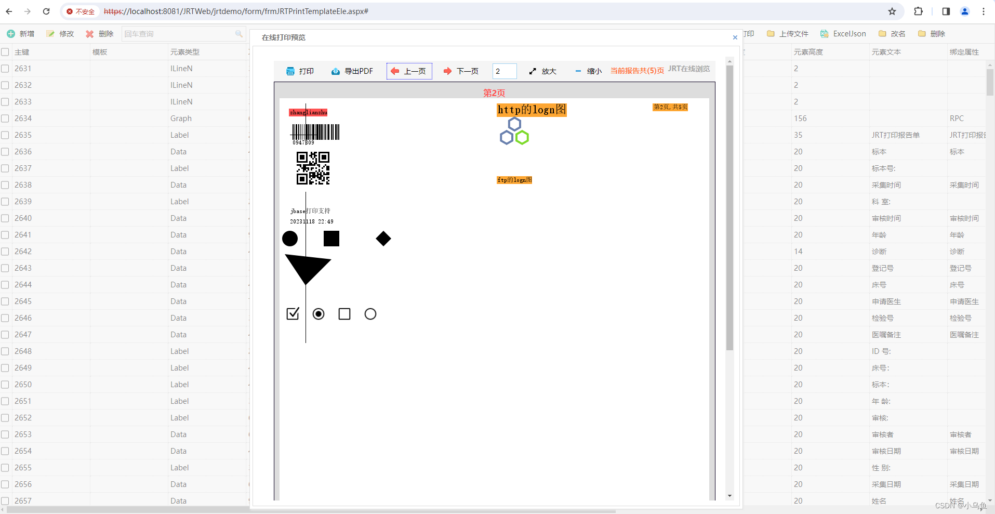Go forward in browser history

28,11
